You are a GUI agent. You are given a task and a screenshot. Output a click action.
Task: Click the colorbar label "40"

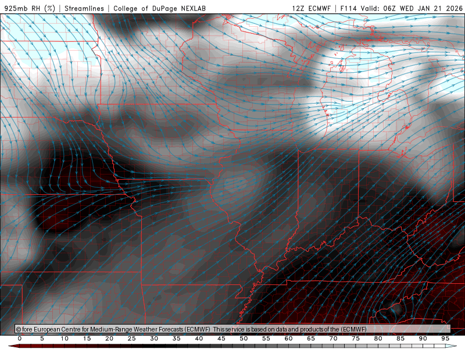coord(199,339)
